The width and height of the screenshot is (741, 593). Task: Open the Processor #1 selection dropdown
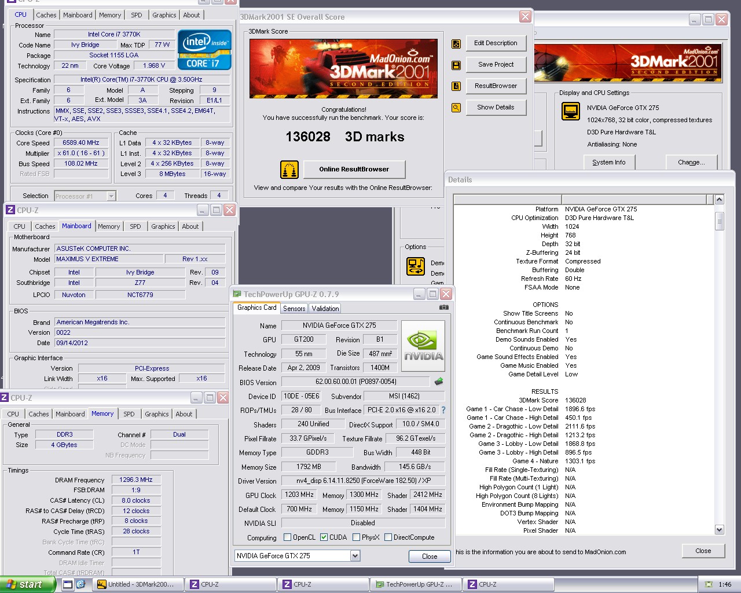point(111,196)
